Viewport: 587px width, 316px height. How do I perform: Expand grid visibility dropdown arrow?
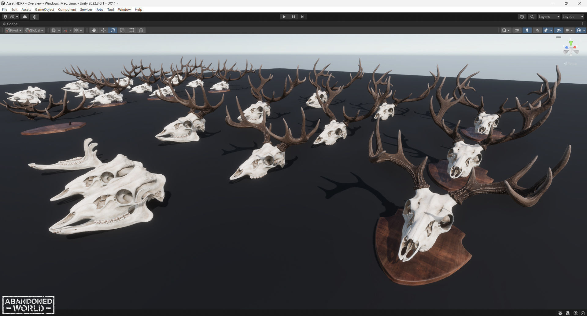point(59,30)
